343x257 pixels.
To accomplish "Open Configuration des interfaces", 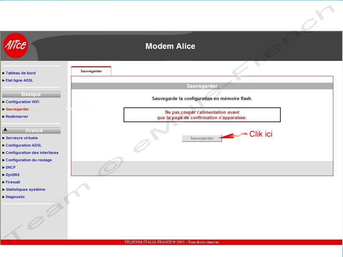I will pyautogui.click(x=32, y=153).
